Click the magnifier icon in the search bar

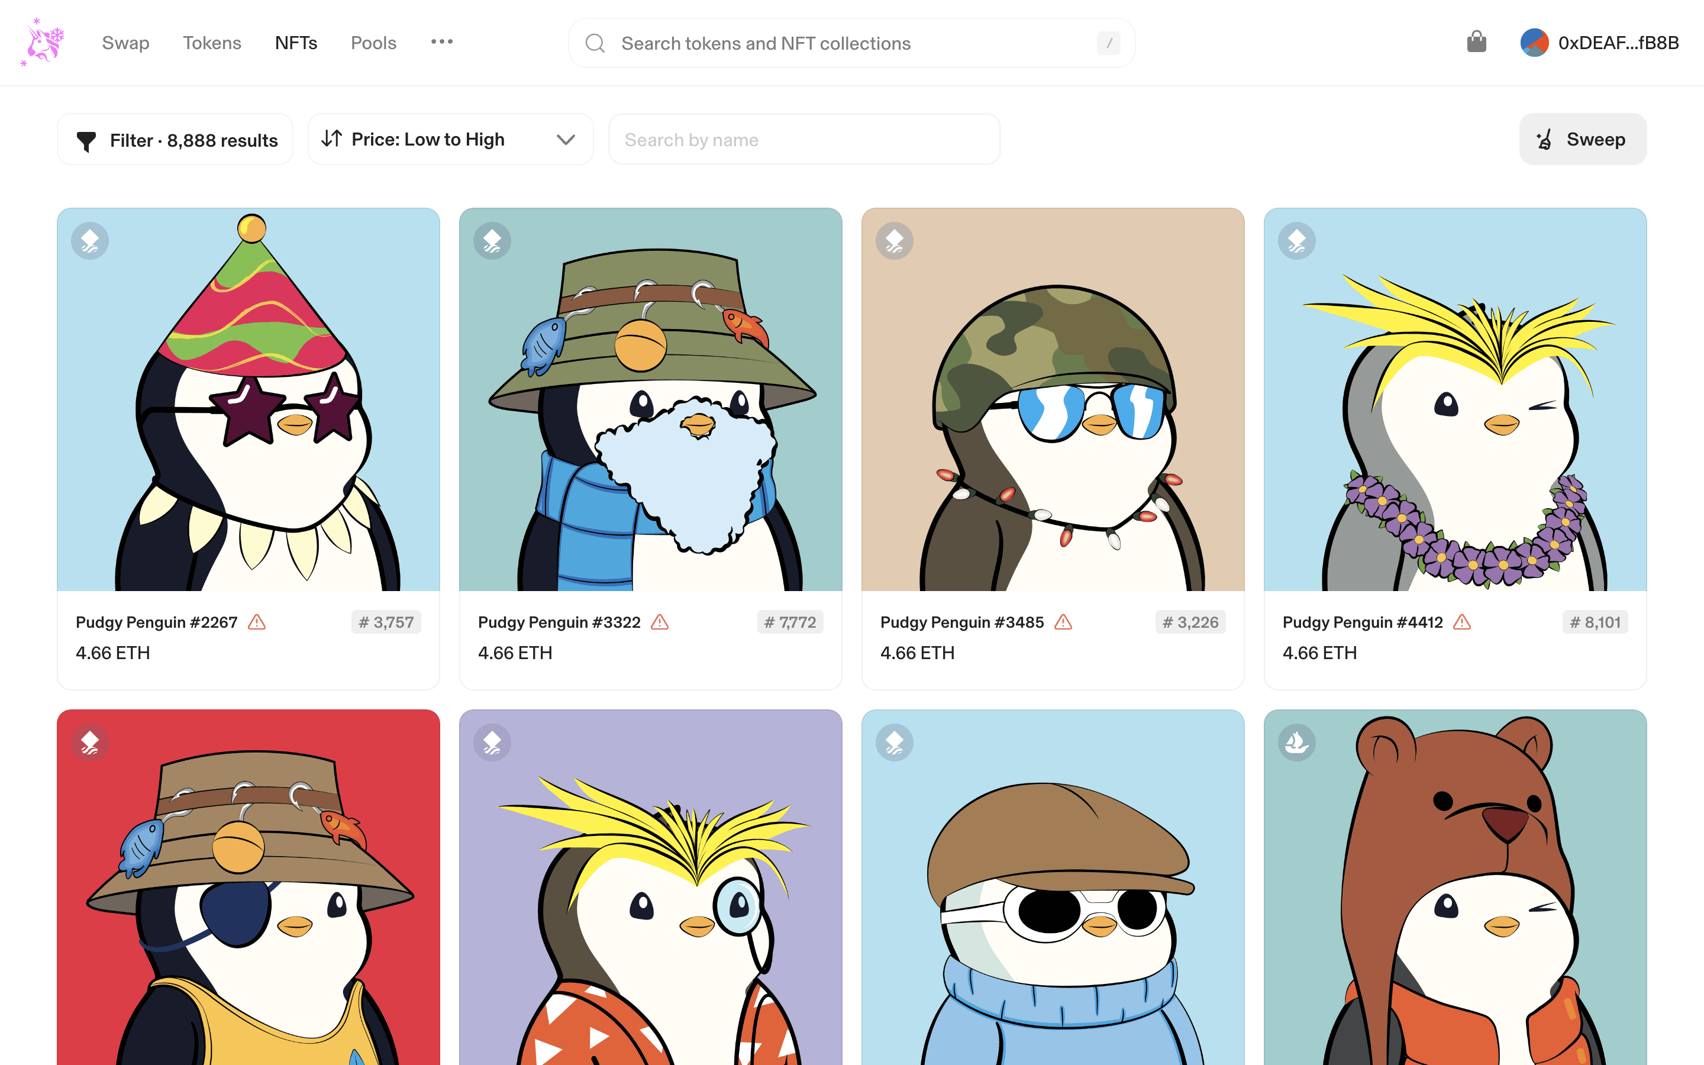[595, 43]
